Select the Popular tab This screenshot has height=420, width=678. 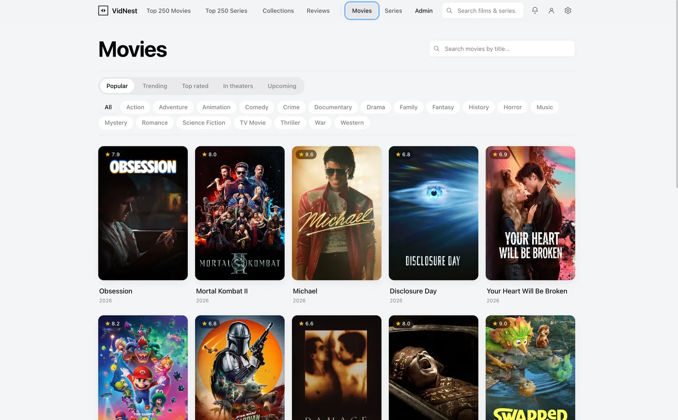[x=117, y=86]
